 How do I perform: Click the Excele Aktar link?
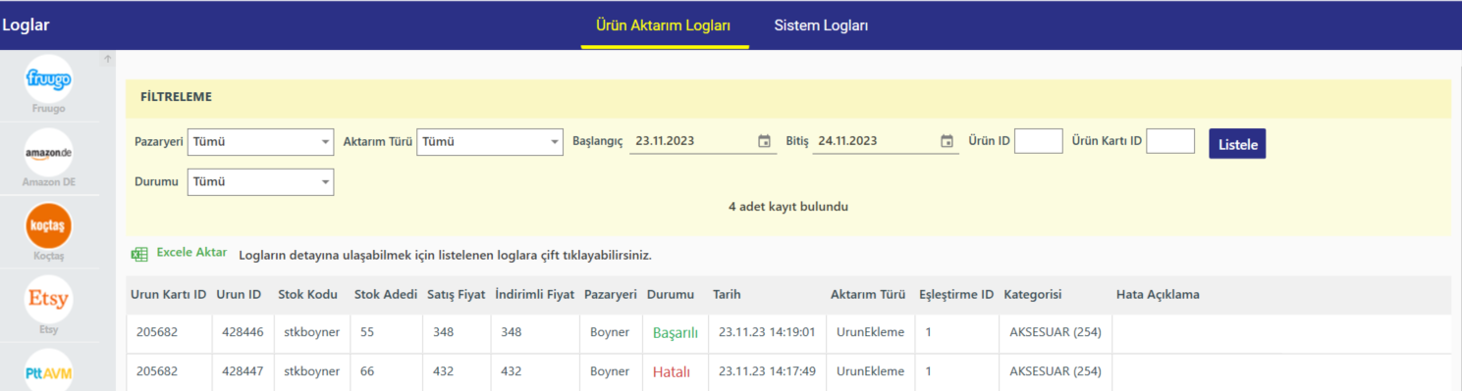(x=191, y=253)
